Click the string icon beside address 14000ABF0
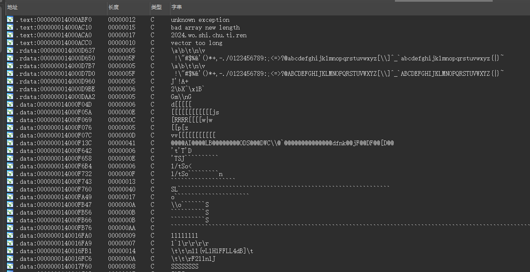Image resolution: width=530 pixels, height=272 pixels. pyautogui.click(x=10, y=20)
